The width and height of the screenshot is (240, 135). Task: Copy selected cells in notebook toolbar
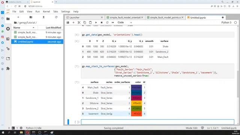85,22
